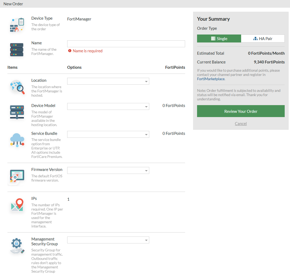
Task: Cancel the new order
Action: pos(241,123)
